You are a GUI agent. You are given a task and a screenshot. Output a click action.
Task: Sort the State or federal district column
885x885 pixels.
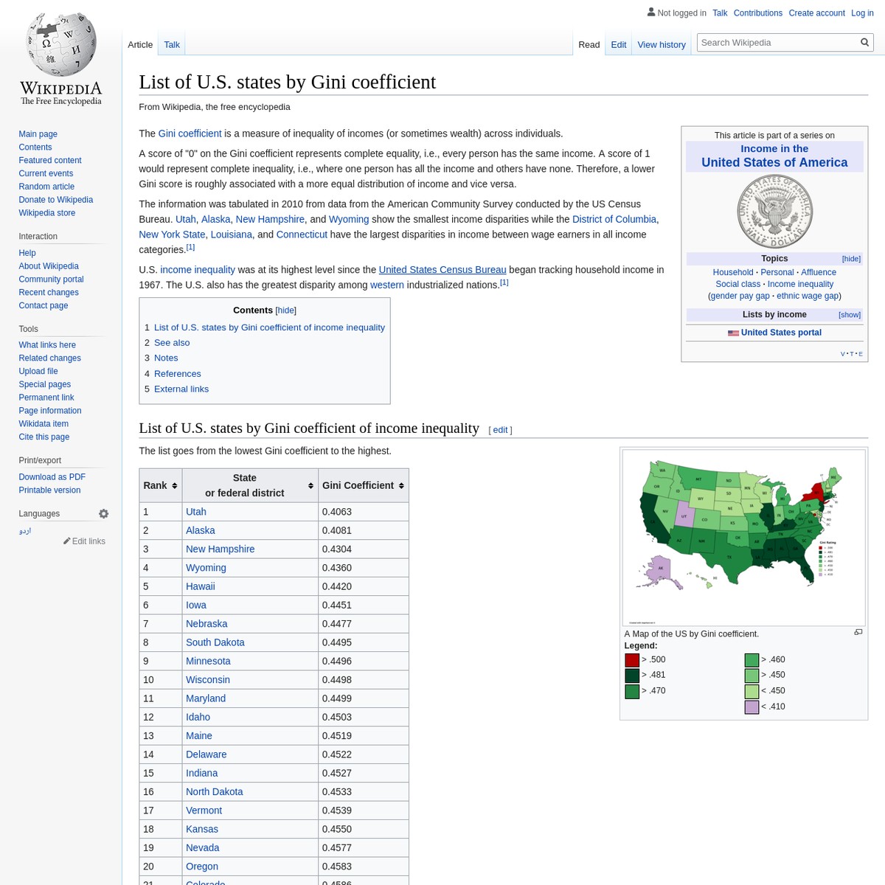click(309, 485)
